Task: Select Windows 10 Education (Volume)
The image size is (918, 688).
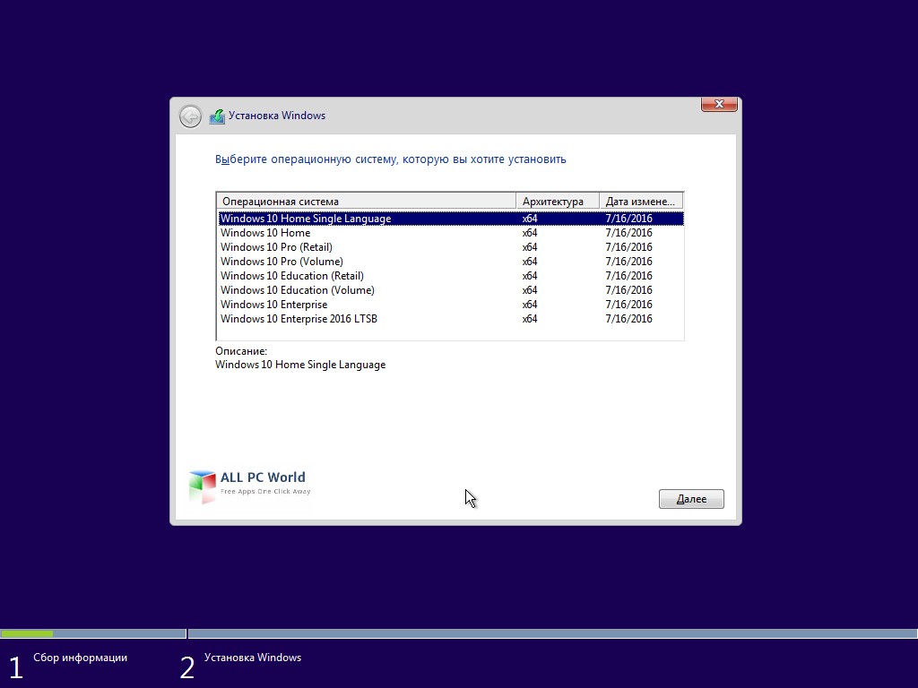Action: tap(451, 290)
